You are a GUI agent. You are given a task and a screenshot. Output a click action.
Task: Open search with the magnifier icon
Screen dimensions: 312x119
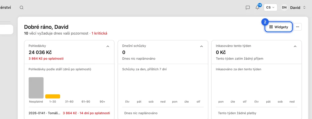pyautogui.click(x=22, y=8)
